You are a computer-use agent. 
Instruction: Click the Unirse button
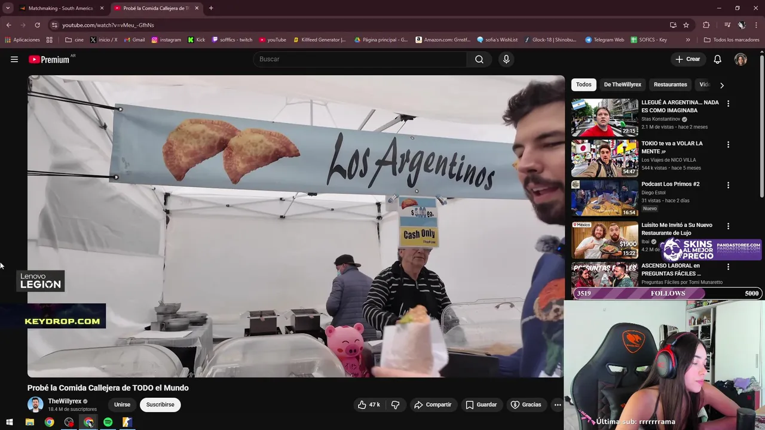click(122, 405)
